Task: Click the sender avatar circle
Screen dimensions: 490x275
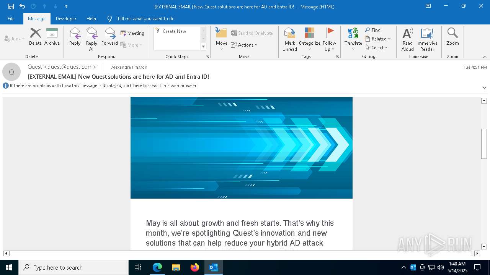Action: (x=11, y=72)
